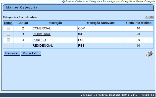Click the printer icon to print the list
The image size is (156, 98).
[x=149, y=53]
